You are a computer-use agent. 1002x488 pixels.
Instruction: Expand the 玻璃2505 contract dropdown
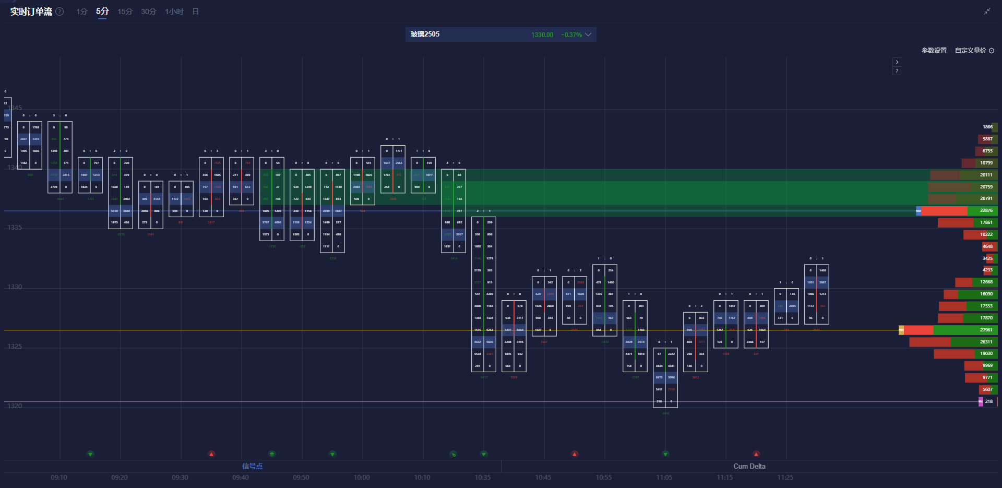pos(588,35)
